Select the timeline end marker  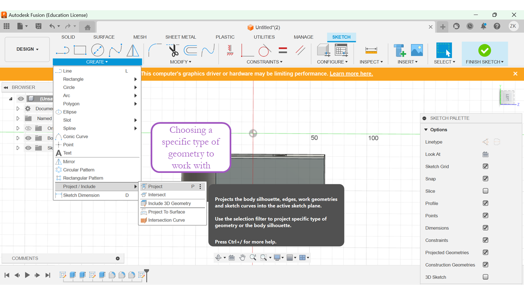point(147,275)
